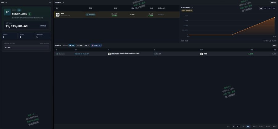
Task: Click the WLD name in the portfolio row
Action: (x=63, y=14)
